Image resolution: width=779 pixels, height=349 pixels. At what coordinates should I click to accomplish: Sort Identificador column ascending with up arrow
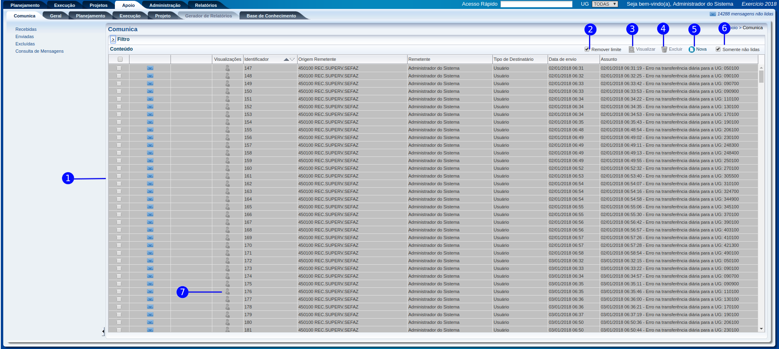[286, 60]
